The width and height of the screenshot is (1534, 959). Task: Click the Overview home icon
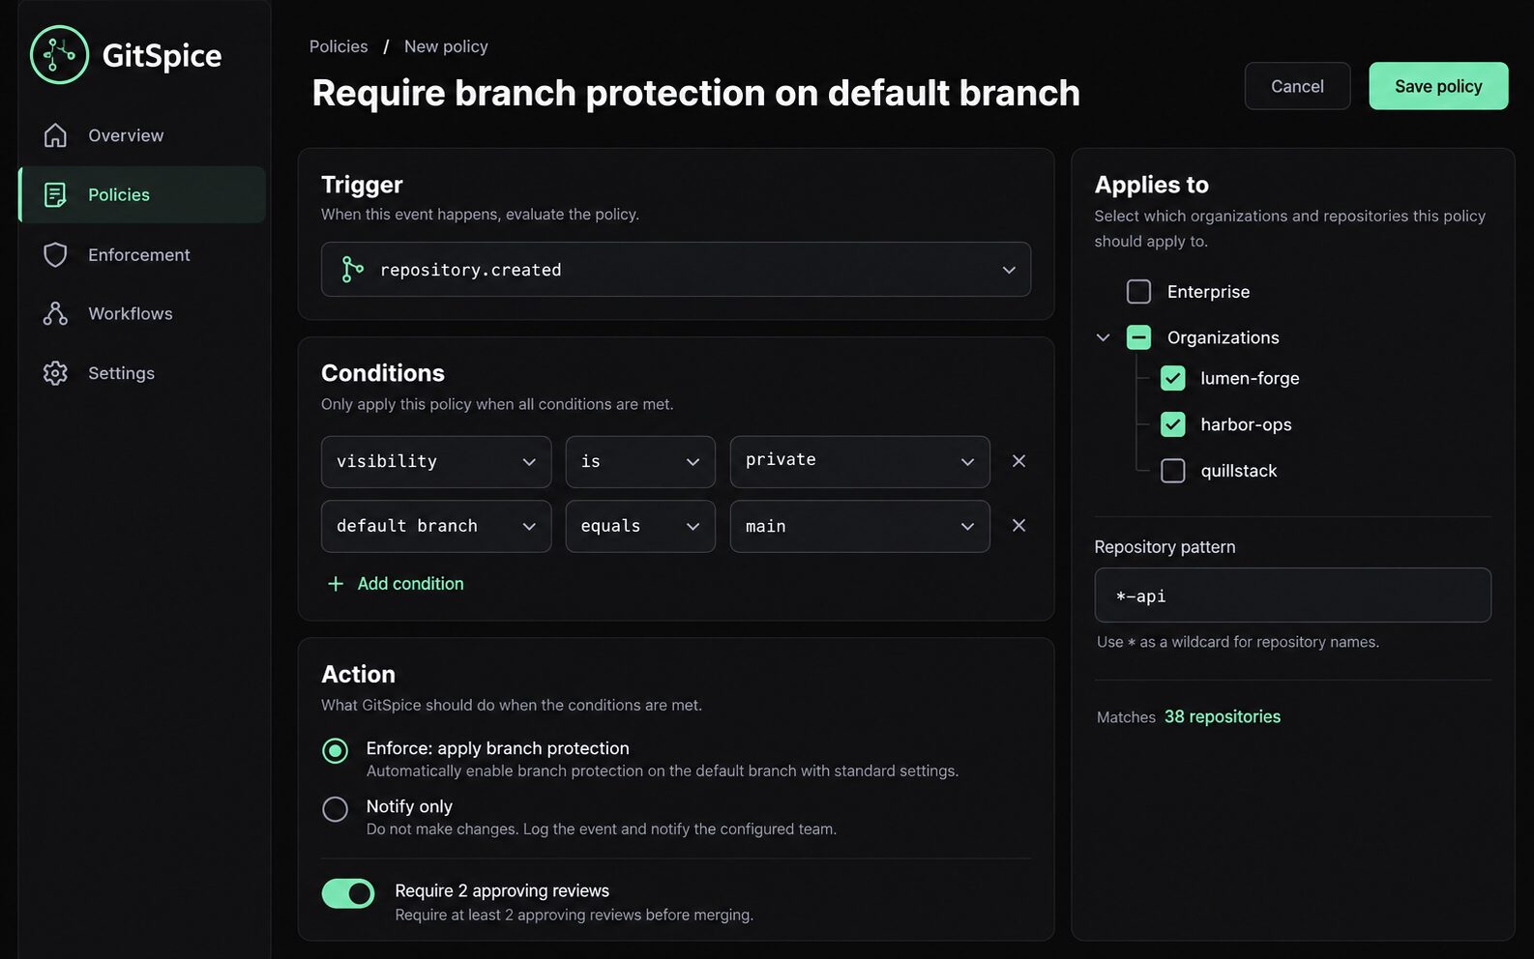pos(56,135)
